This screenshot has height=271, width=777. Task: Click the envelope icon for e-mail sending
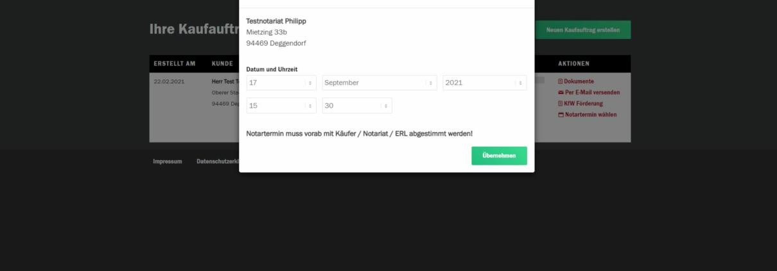[561, 92]
